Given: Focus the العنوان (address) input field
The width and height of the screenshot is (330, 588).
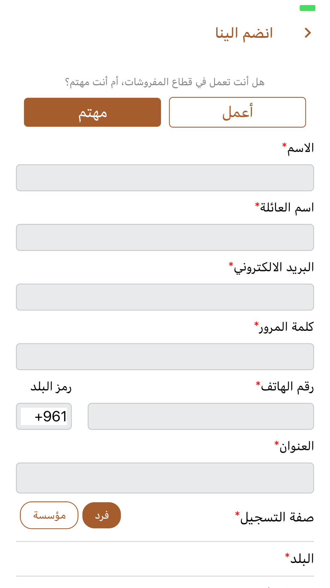Looking at the screenshot, I should [165, 478].
